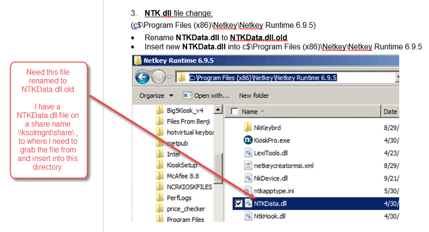Open PerfLogs folder in tree

tap(179, 198)
